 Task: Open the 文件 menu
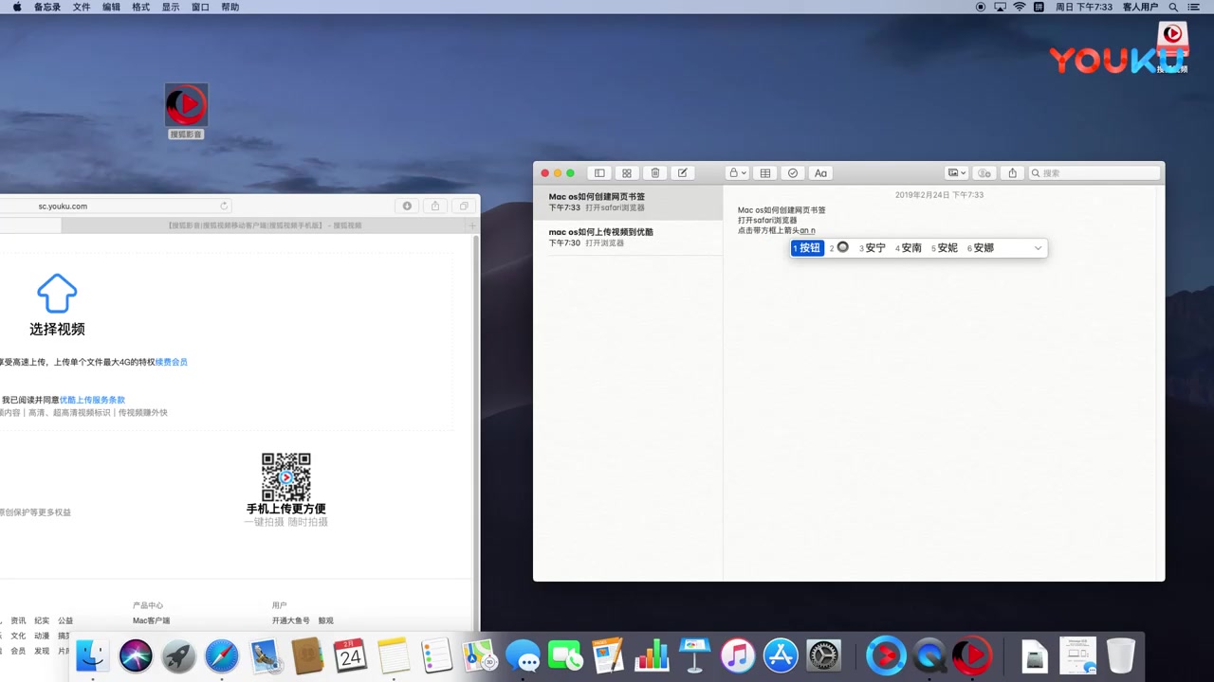pyautogui.click(x=82, y=7)
